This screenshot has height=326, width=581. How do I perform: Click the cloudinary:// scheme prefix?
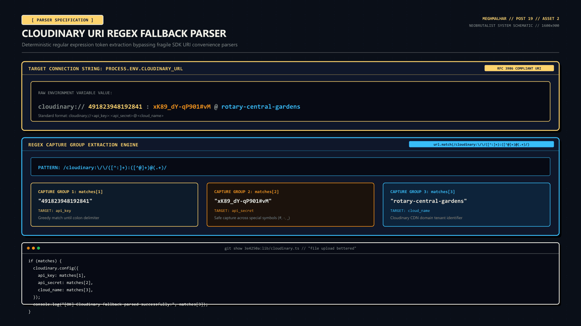[x=61, y=106]
